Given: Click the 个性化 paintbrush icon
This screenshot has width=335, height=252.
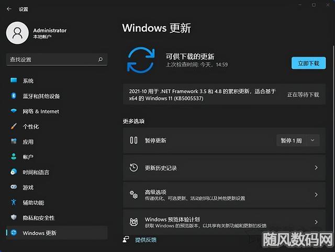Looking at the screenshot, I should tap(14, 126).
